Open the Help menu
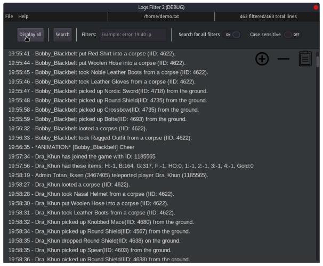323x266 pixels. 23,16
